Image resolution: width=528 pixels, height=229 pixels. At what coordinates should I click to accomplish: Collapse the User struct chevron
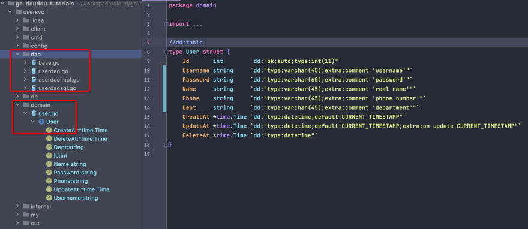32,122
